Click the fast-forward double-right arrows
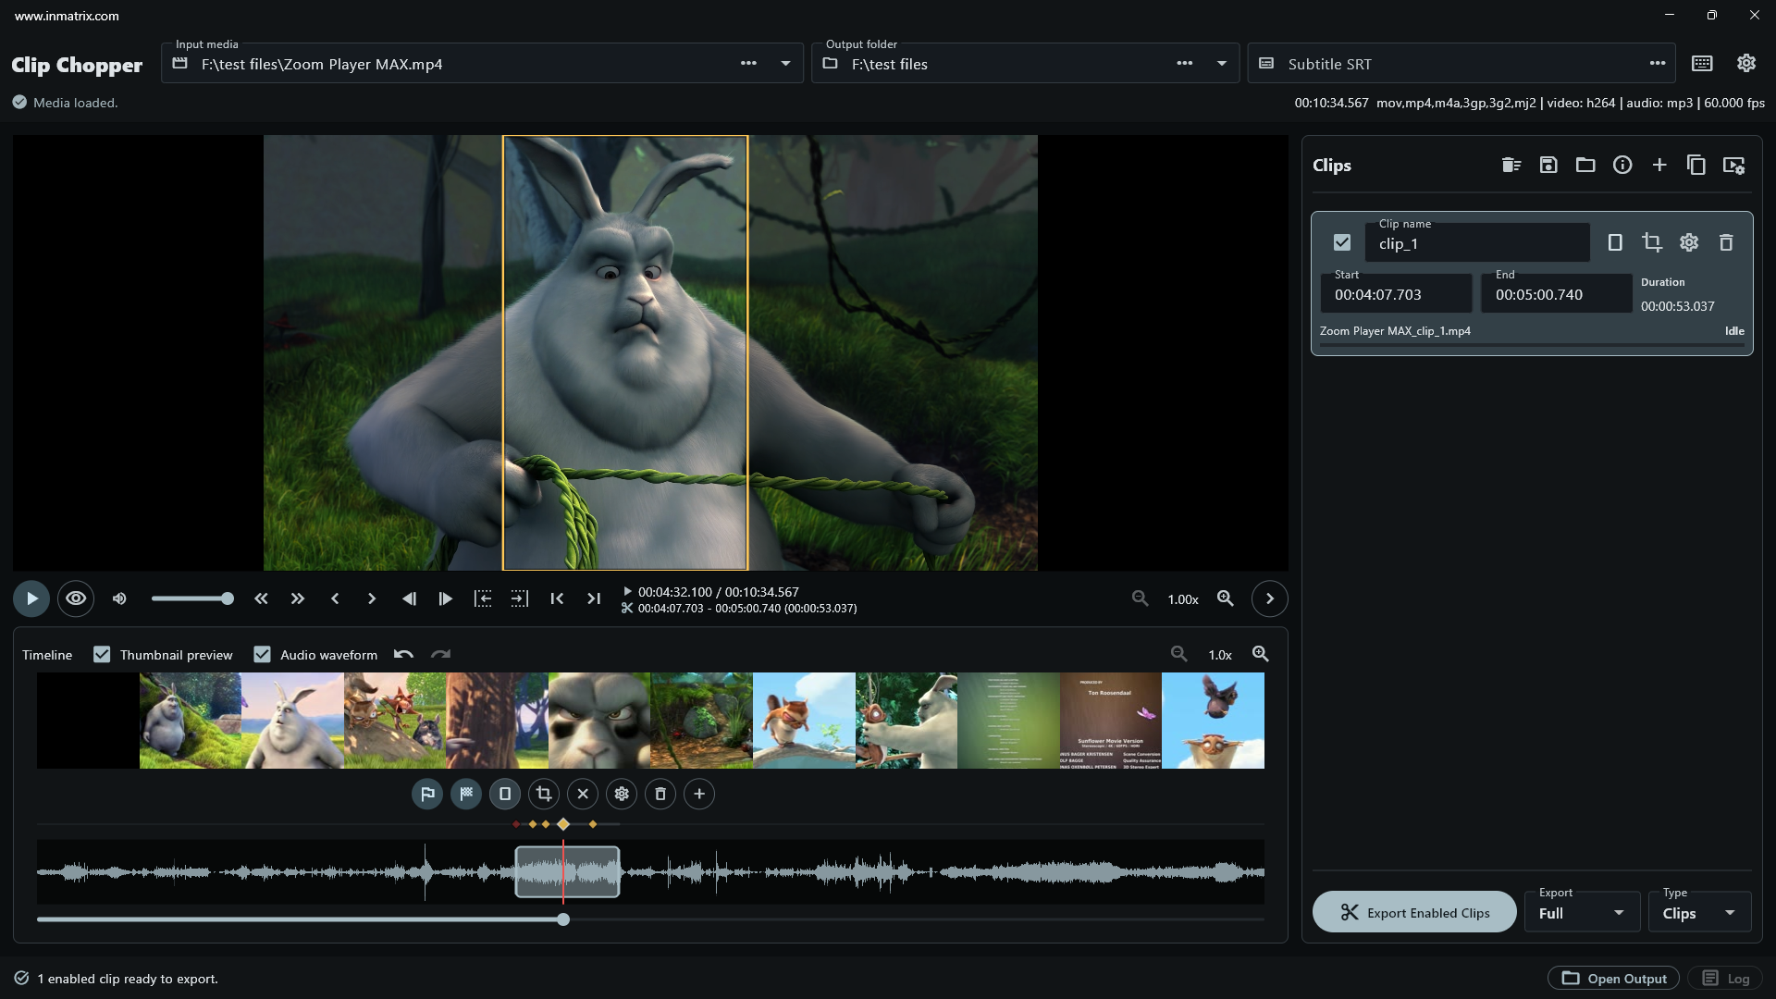Screen dimensions: 1776x999 (x=298, y=598)
